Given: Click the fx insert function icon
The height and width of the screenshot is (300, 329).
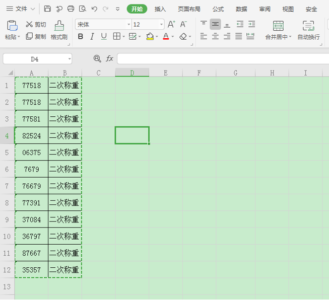Looking at the screenshot, I should (x=109, y=59).
